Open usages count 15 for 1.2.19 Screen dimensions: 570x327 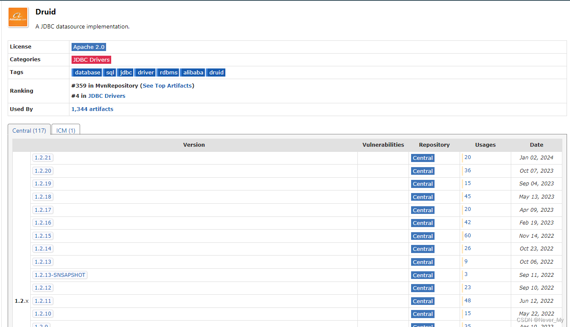click(468, 183)
